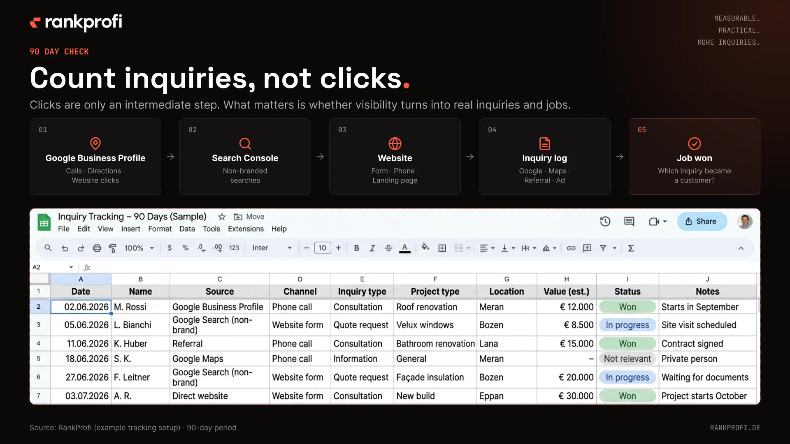Click Not relevant status chip
The image size is (790, 444).
tap(627, 359)
